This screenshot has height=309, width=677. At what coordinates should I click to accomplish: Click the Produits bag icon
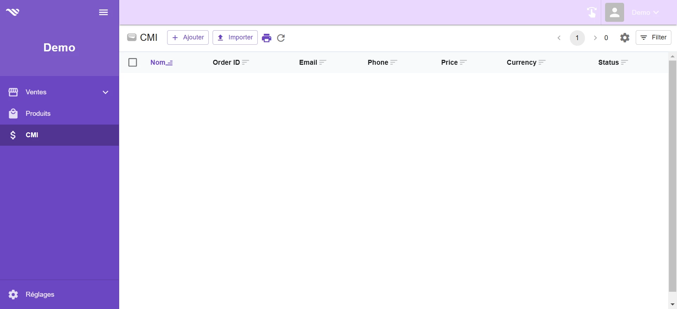pos(13,114)
